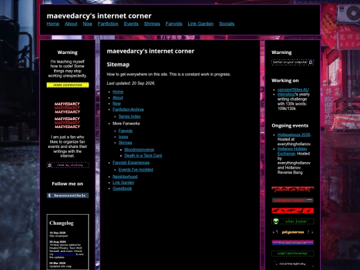Open the Series Index link

[x=129, y=117]
